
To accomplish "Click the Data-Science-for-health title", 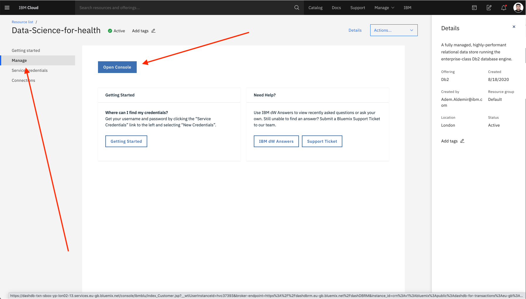I will (x=56, y=30).
